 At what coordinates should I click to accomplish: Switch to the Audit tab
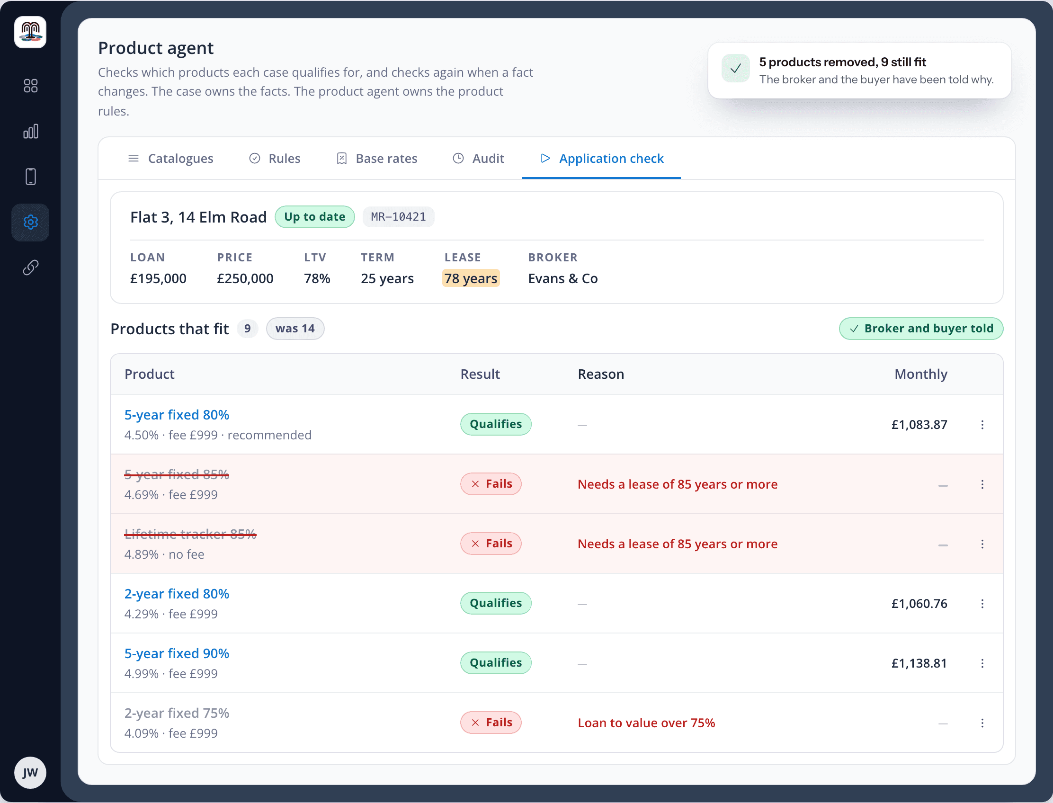479,159
